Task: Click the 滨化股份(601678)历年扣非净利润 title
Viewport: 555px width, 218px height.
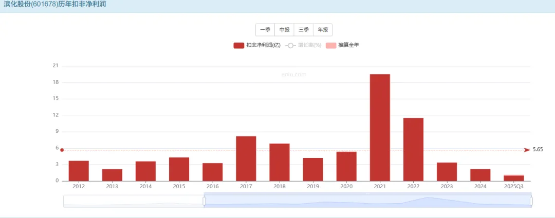Action: pos(54,5)
